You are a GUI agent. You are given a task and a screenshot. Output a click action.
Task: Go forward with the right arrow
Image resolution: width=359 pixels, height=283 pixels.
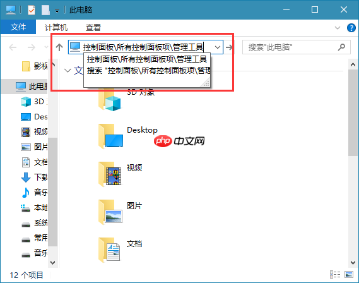(32, 47)
